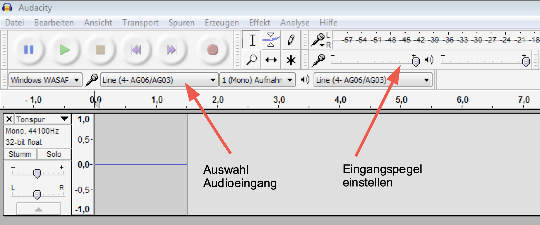Click the recording level meter scale
The height and width of the screenshot is (225, 540).
click(x=436, y=40)
